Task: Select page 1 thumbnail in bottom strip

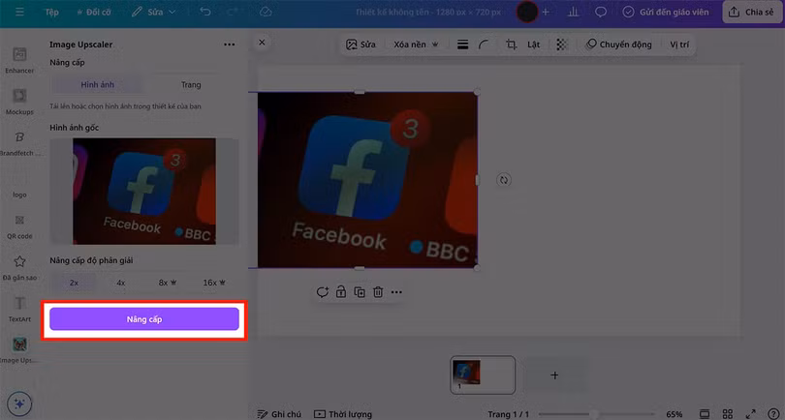Action: pyautogui.click(x=483, y=375)
